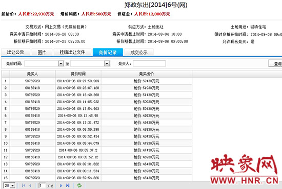This screenshot has width=282, height=189.
Task: Go to next page arrow in pager
Action: tap(61, 185)
